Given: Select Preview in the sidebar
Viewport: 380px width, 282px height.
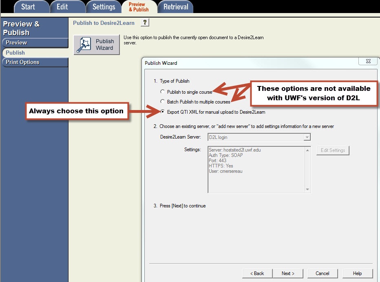Looking at the screenshot, I should (x=34, y=43).
